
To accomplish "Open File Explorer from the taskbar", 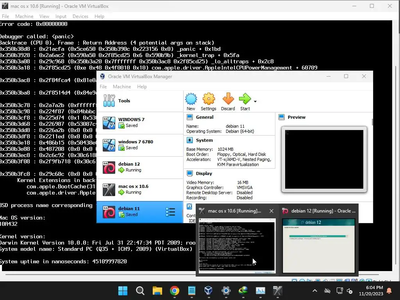I will [157, 291].
